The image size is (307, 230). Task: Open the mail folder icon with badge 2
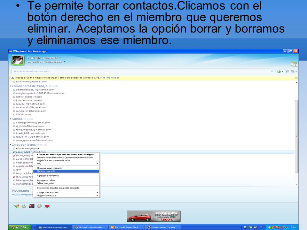pos(294,64)
